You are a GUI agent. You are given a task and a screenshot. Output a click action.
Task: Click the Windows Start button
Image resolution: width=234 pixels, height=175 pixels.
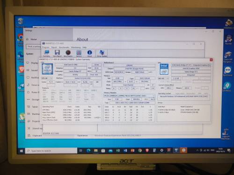point(22,151)
